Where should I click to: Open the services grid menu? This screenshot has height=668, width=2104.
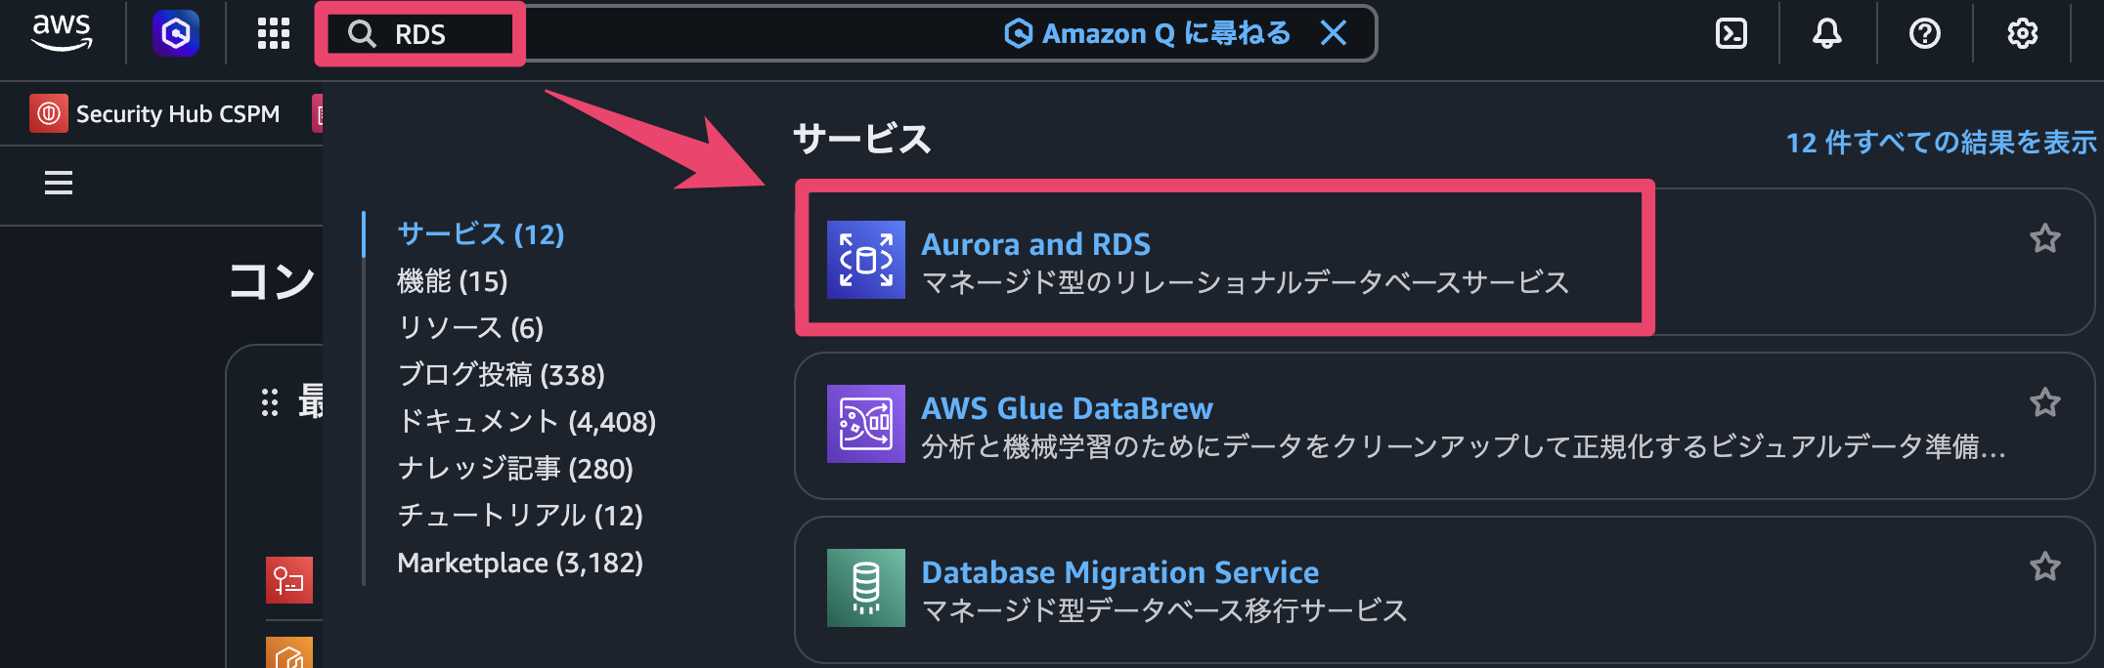[x=274, y=33]
